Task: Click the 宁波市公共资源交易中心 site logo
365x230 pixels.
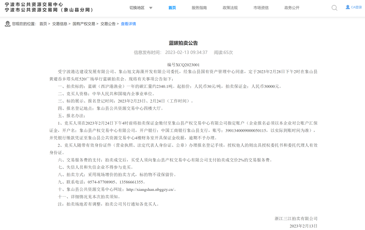Action: point(34,5)
